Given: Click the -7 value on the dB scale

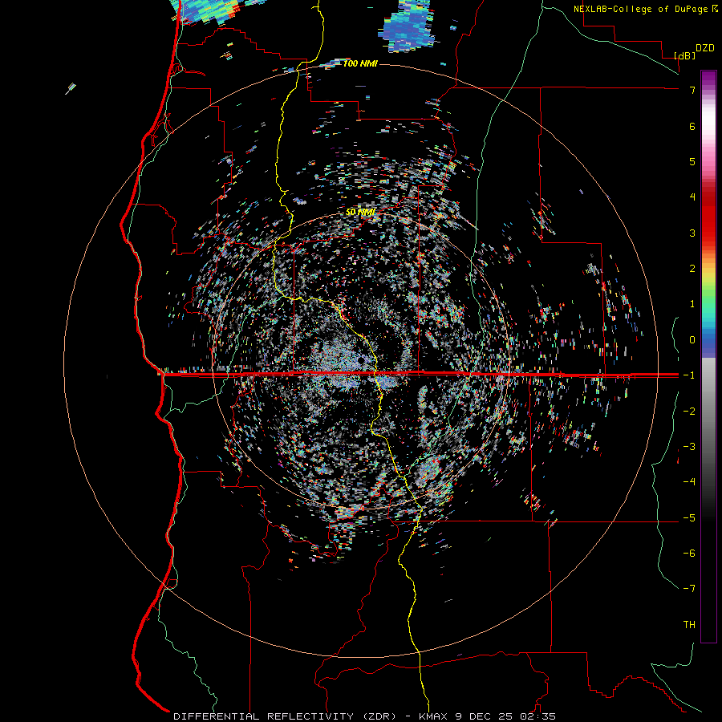Looking at the screenshot, I should click(689, 589).
